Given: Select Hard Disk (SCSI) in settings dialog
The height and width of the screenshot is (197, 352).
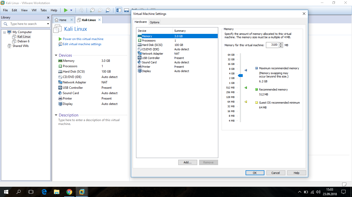Looking at the screenshot, I should [177, 45].
